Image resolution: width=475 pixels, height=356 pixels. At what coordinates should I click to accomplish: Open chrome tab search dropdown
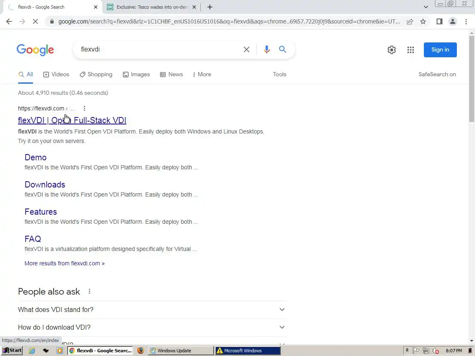(x=426, y=7)
